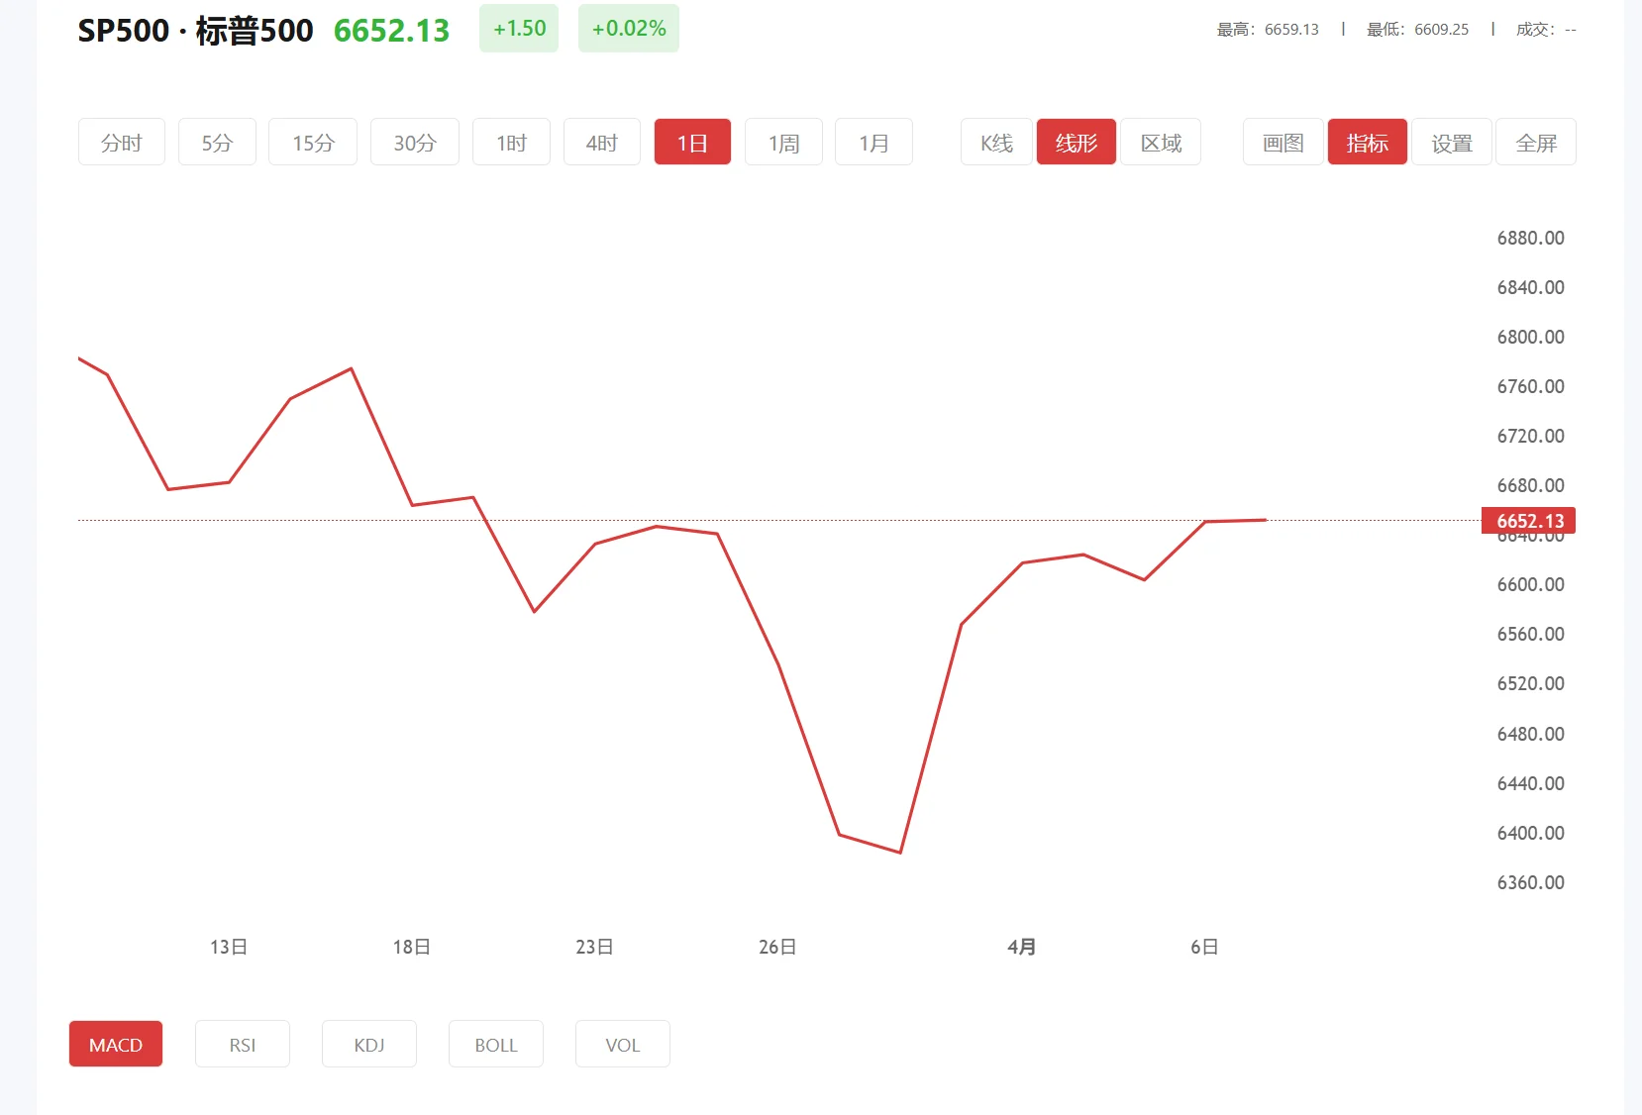Toggle the RSI indicator on
This screenshot has width=1642, height=1115.
(x=242, y=1044)
